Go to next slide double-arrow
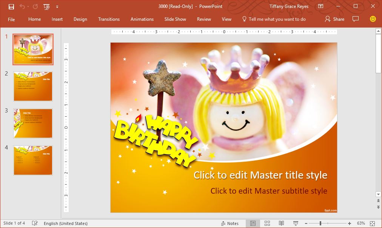The height and width of the screenshot is (228, 382). tap(378, 207)
